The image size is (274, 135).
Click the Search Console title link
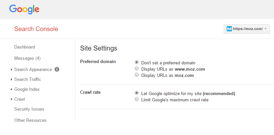tap(36, 29)
